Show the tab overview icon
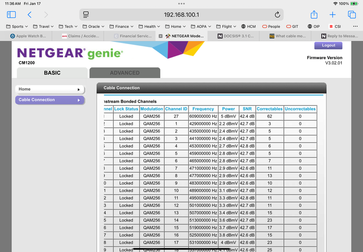363x252 pixels. [x=351, y=15]
